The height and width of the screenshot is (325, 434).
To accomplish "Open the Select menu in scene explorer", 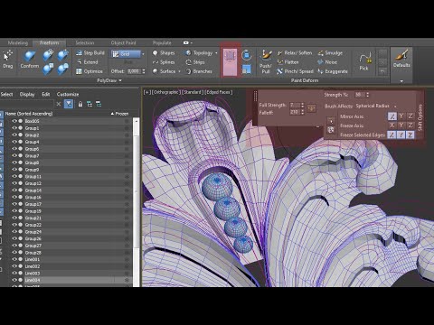I will (x=6, y=94).
